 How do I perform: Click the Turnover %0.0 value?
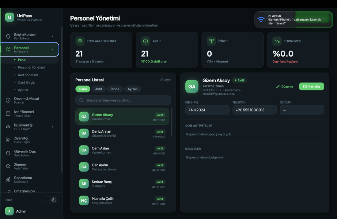[x=283, y=54]
